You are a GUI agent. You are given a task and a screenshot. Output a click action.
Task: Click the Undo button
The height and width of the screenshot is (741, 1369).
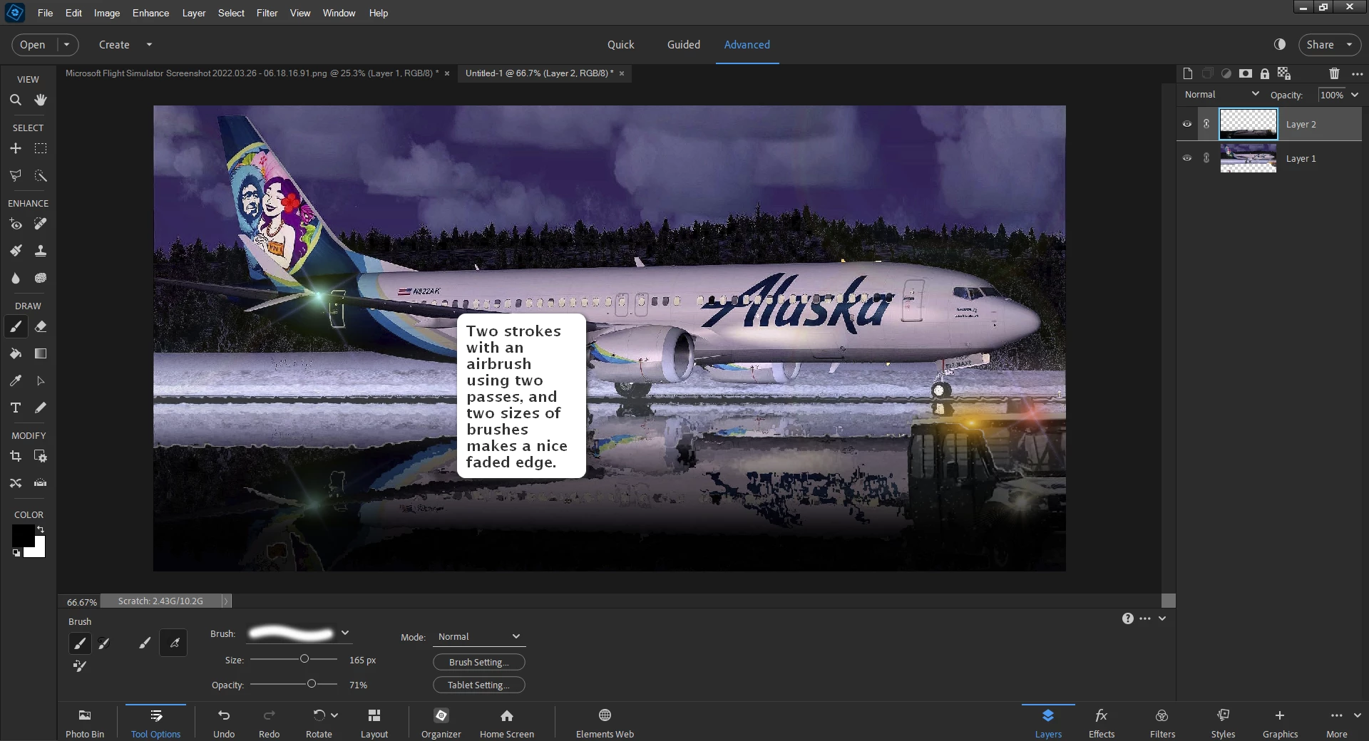[x=224, y=722]
